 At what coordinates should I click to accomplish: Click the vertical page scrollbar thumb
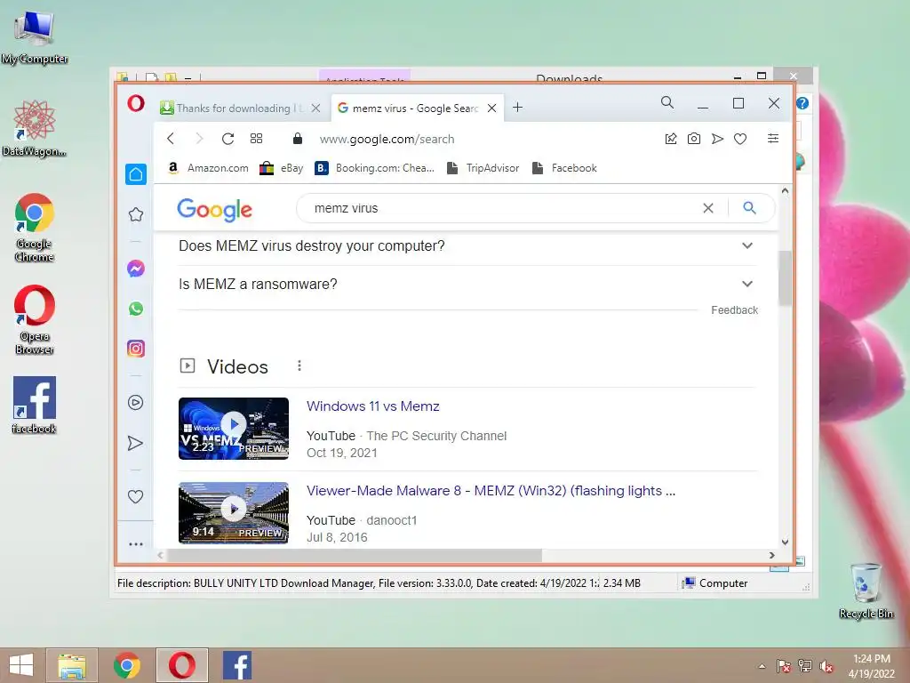click(785, 277)
